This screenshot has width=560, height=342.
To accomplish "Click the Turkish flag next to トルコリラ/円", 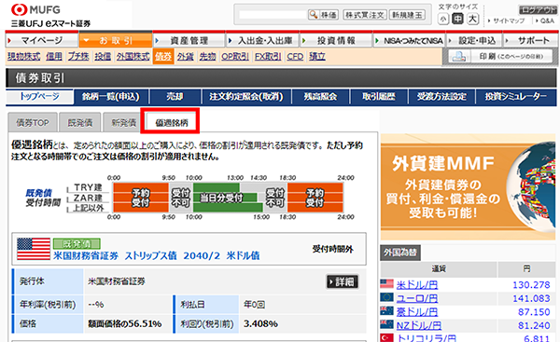I will tap(386, 337).
